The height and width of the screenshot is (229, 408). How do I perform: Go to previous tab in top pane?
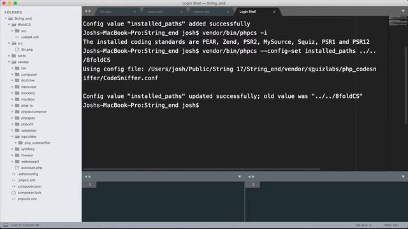click(86, 11)
